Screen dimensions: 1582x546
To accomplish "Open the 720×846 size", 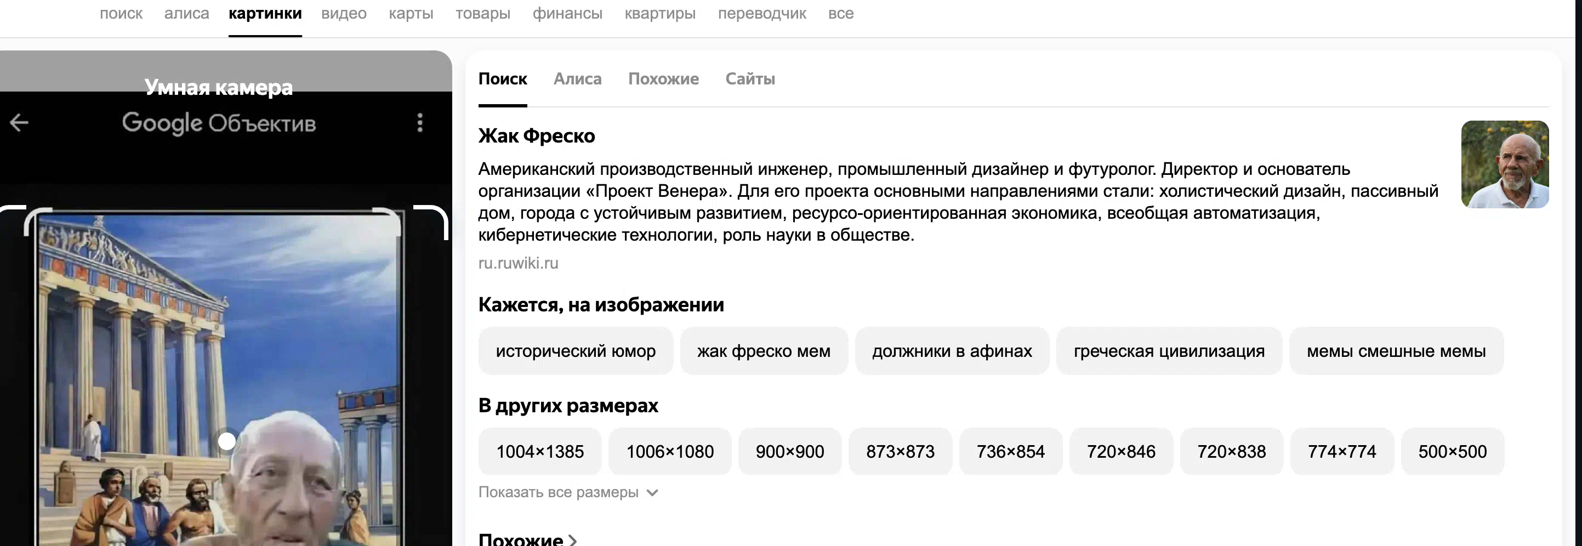I will 1122,451.
